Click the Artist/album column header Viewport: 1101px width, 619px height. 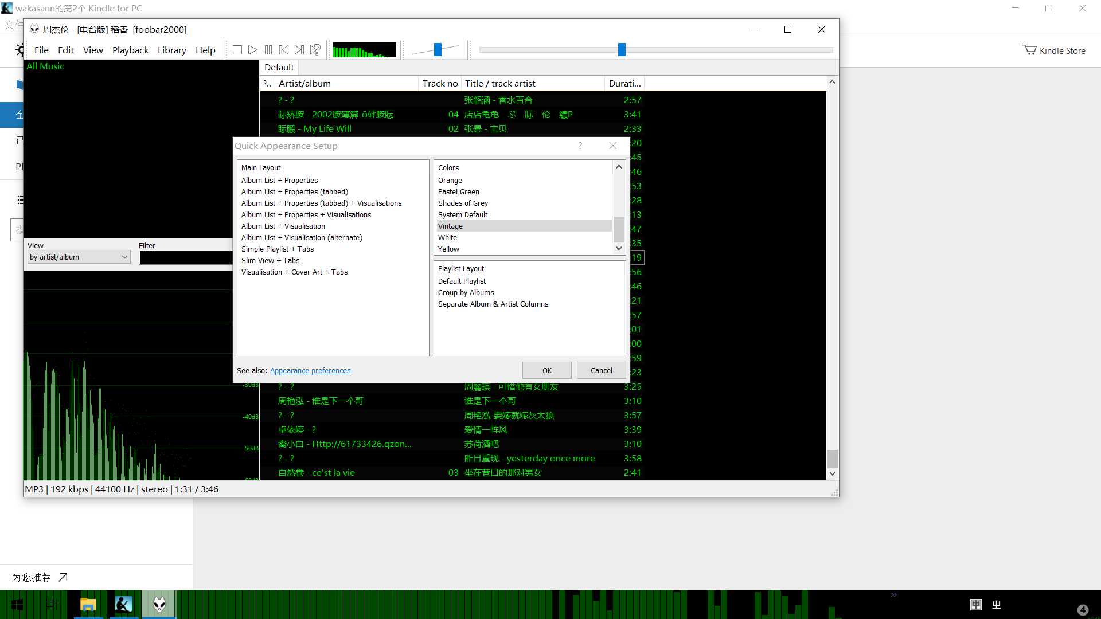346,83
